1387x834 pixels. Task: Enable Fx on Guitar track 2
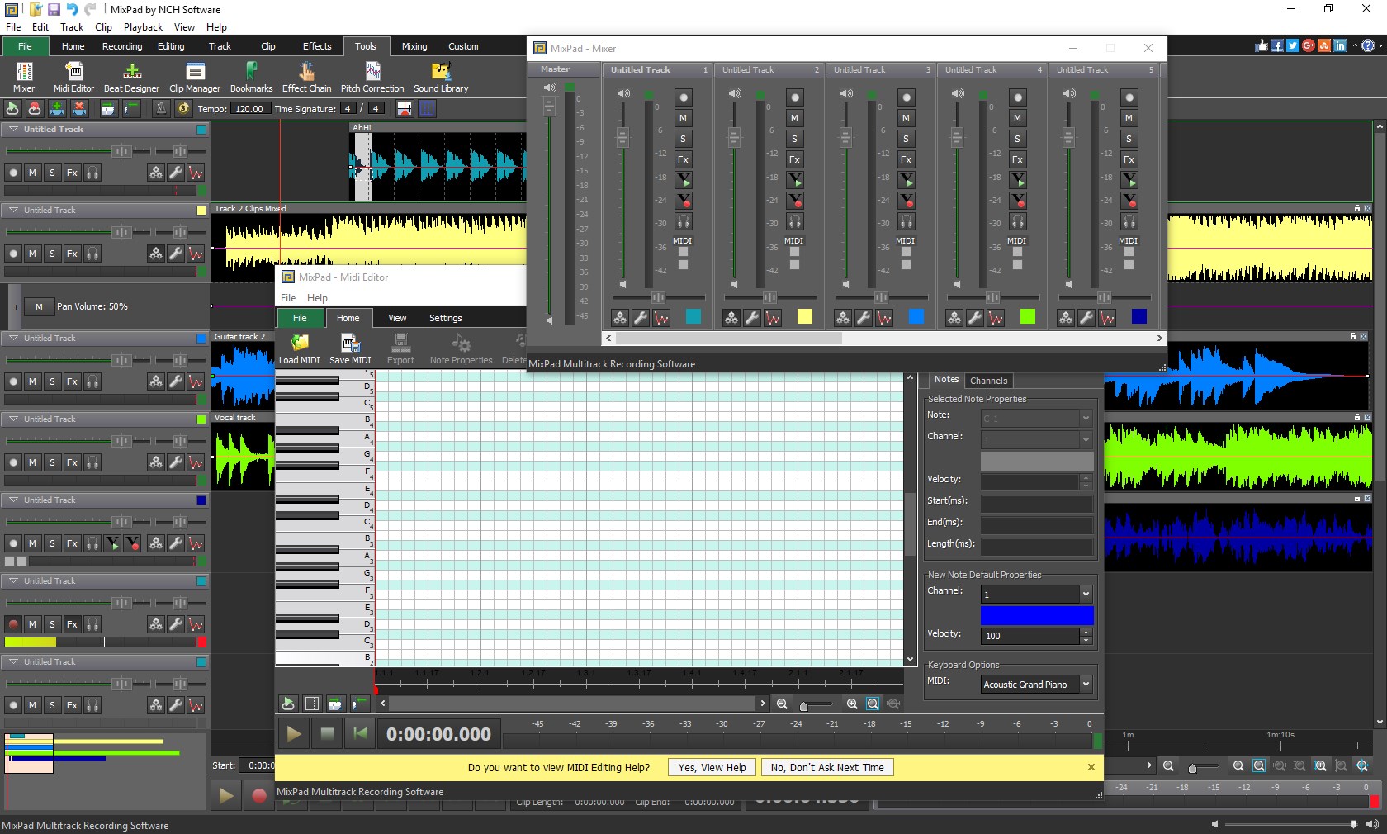pyautogui.click(x=72, y=381)
